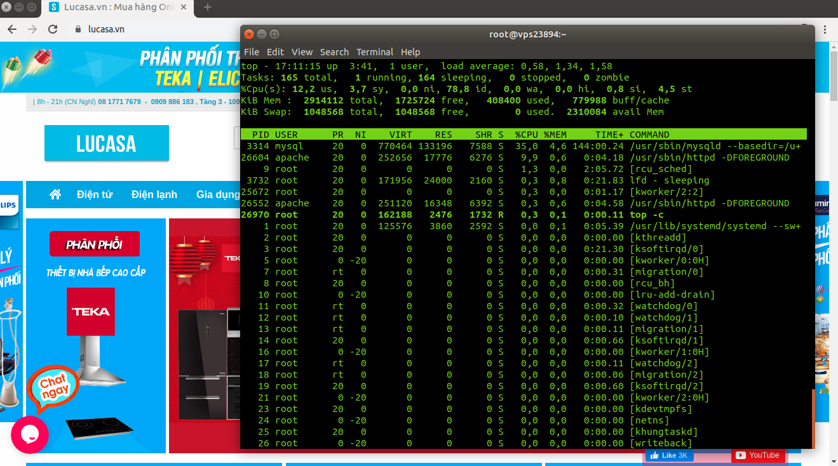The width and height of the screenshot is (838, 466).
Task: Click the Chat ngay bubble
Action: (53, 388)
